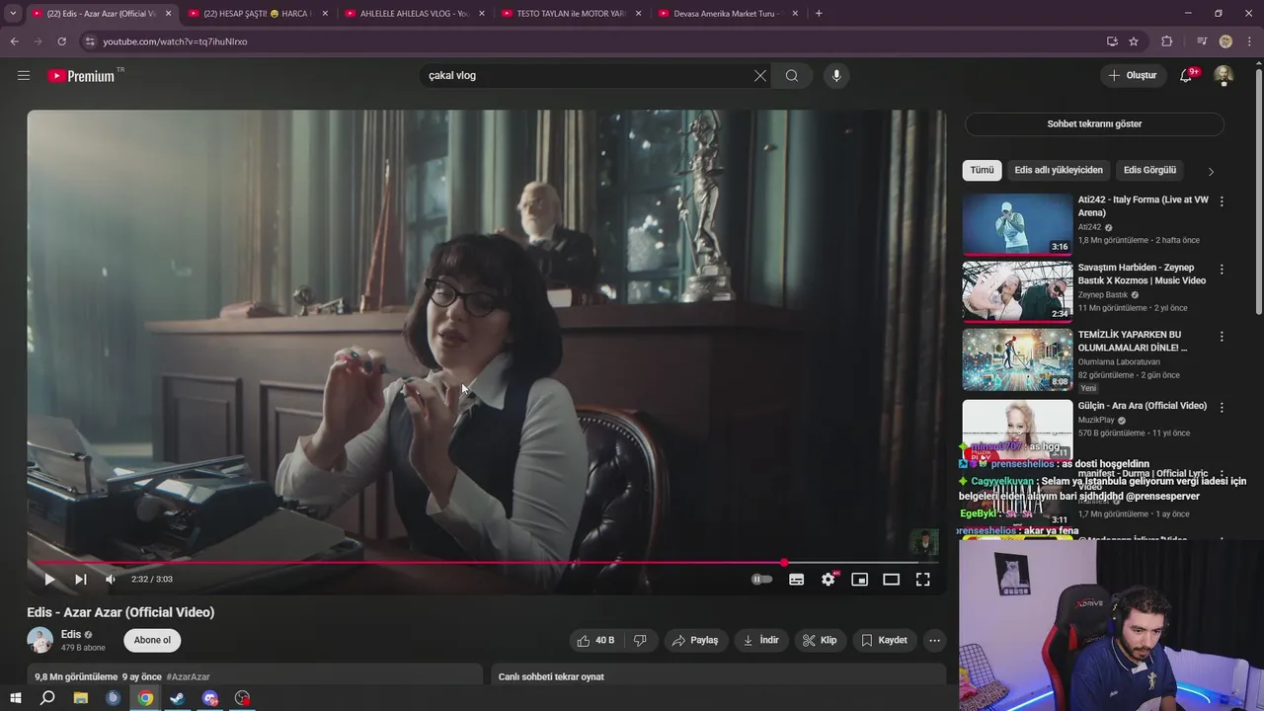Create a clip with Klip button

[820, 640]
